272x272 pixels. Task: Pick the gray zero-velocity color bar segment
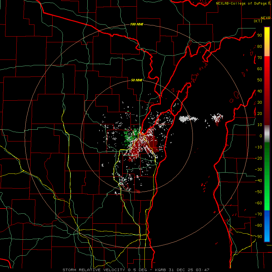coord(267,134)
